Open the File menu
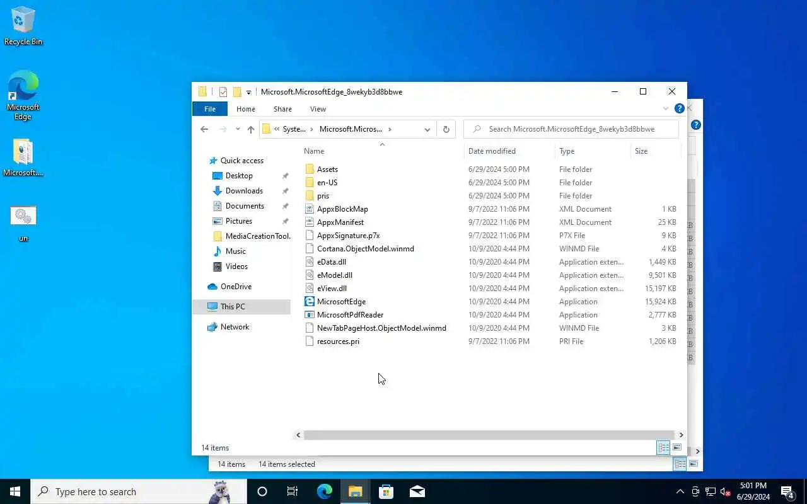807x504 pixels. click(x=210, y=109)
